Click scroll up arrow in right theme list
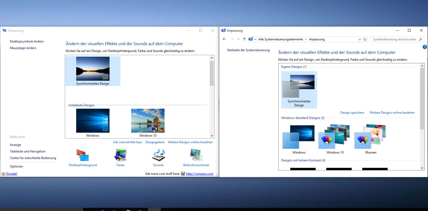 tap(422, 66)
